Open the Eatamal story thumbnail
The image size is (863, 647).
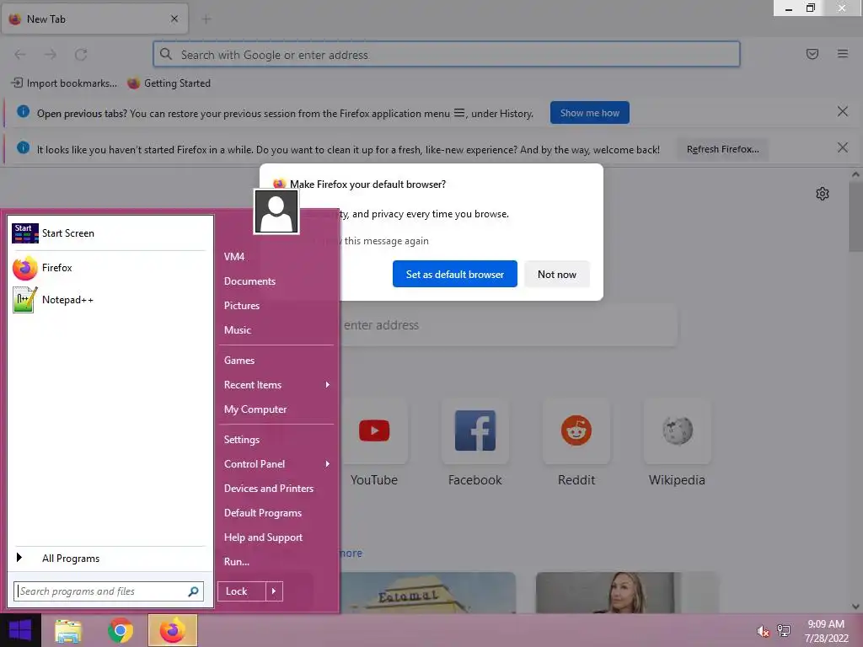(x=428, y=593)
